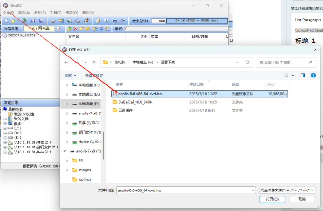Image resolution: width=323 pixels, height=211 pixels.
Task: Select the 云盘缓存 folder
Action: (x=125, y=111)
